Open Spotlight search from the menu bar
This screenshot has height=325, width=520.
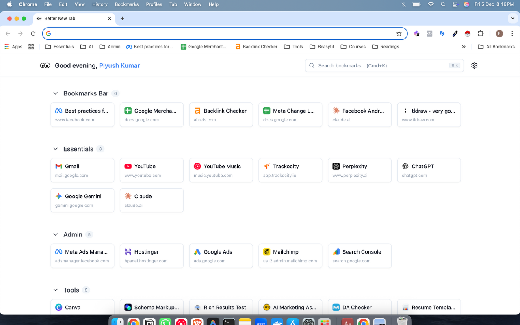point(443,4)
